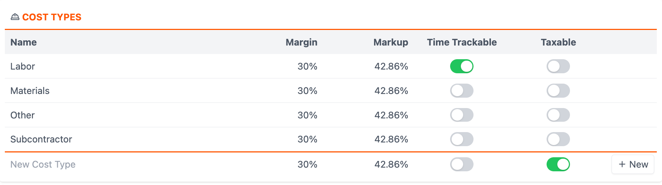Viewport: 662px width, 185px height.
Task: Select the Subcontractor cost type name
Action: pos(41,139)
